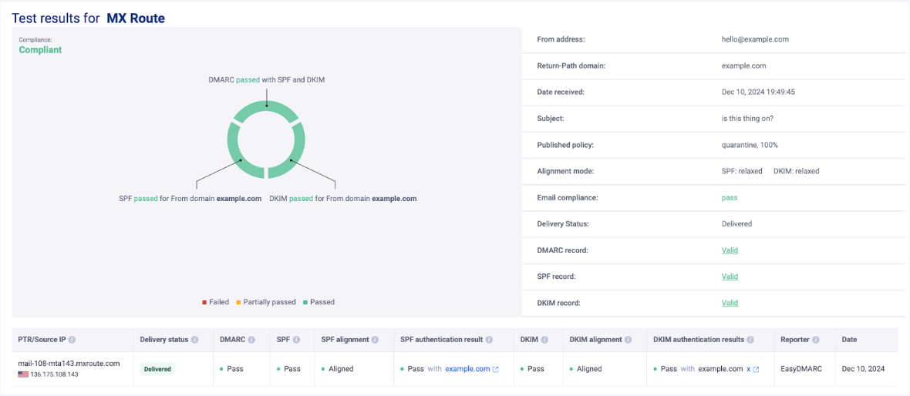Open external link icon in DKIM results cell

coord(757,370)
